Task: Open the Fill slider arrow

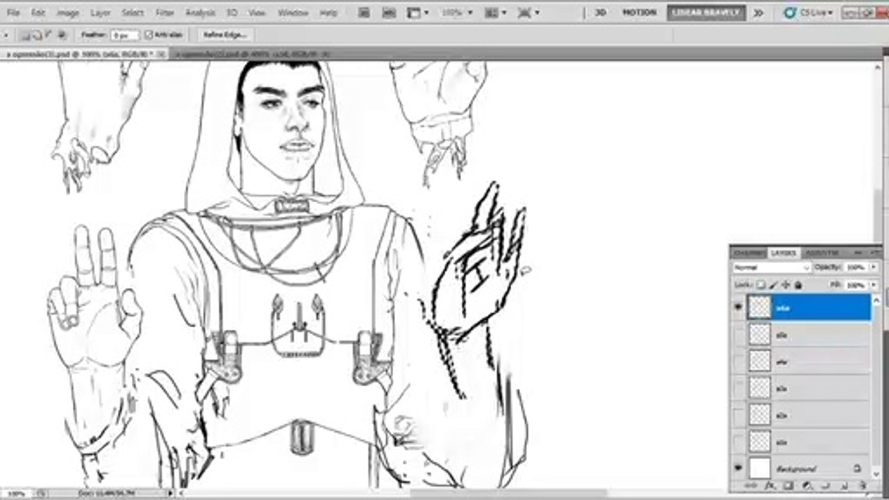Action: click(x=874, y=285)
